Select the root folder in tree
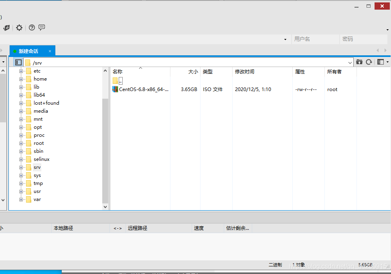 [38, 143]
